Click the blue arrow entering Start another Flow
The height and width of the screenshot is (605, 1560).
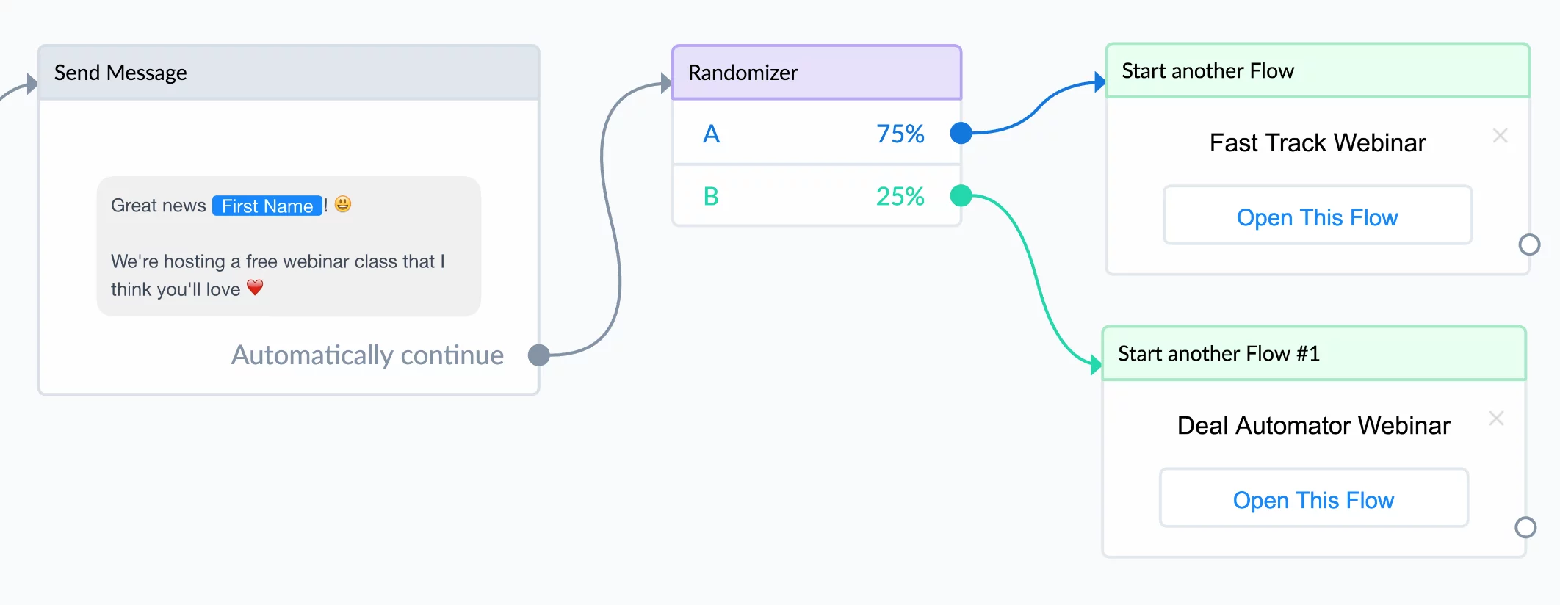[x=1099, y=82]
